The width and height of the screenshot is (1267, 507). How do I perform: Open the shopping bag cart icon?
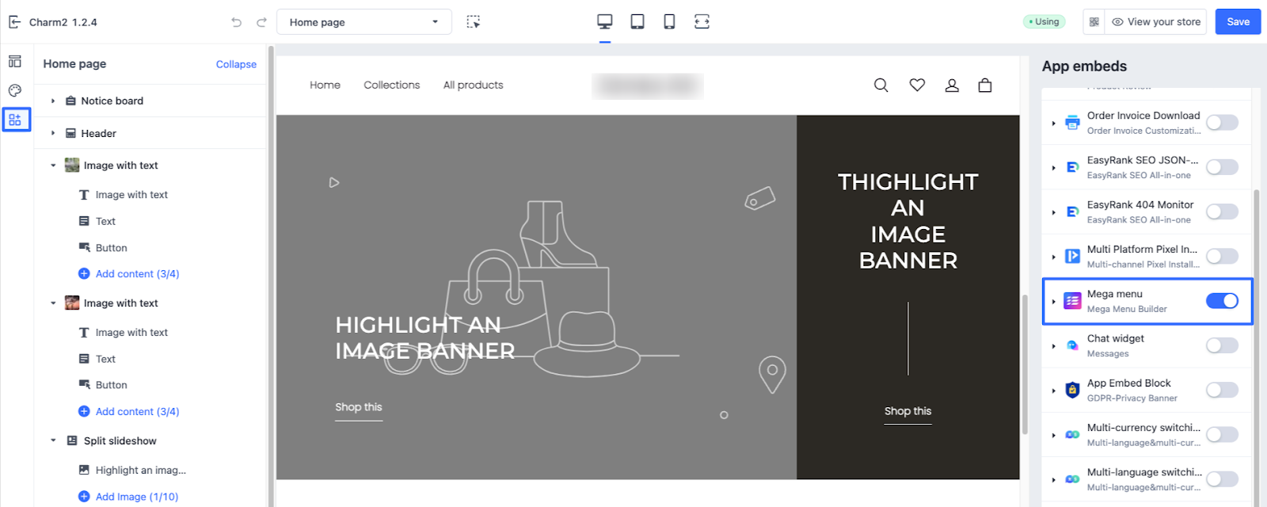985,85
